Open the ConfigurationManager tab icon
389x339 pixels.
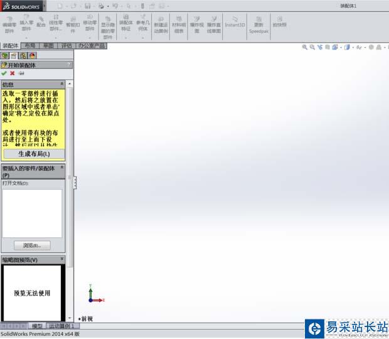pyautogui.click(x=23, y=55)
